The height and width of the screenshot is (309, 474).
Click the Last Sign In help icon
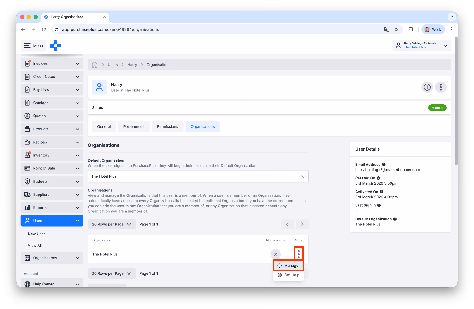coord(379,205)
